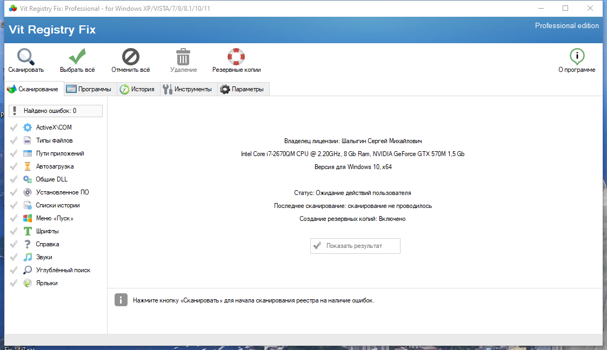Toggle the Звуки checkmark

click(14, 257)
